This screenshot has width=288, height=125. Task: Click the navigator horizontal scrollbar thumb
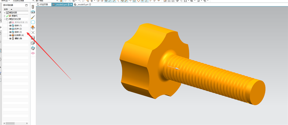pos(10,123)
